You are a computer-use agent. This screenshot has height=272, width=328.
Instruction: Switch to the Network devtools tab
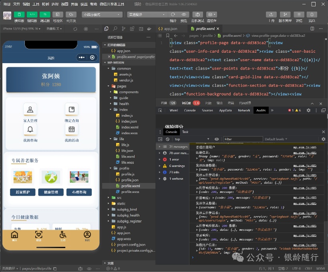(244, 110)
